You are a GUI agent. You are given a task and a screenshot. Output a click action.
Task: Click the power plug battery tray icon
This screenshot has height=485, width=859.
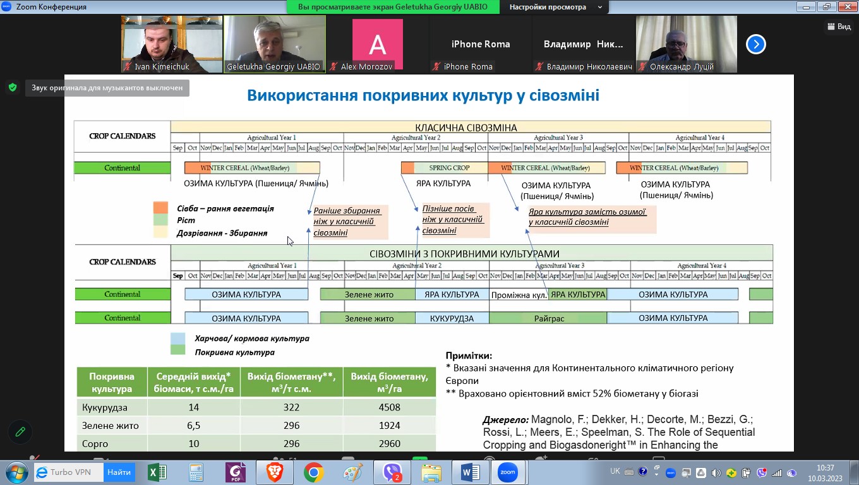click(x=747, y=472)
